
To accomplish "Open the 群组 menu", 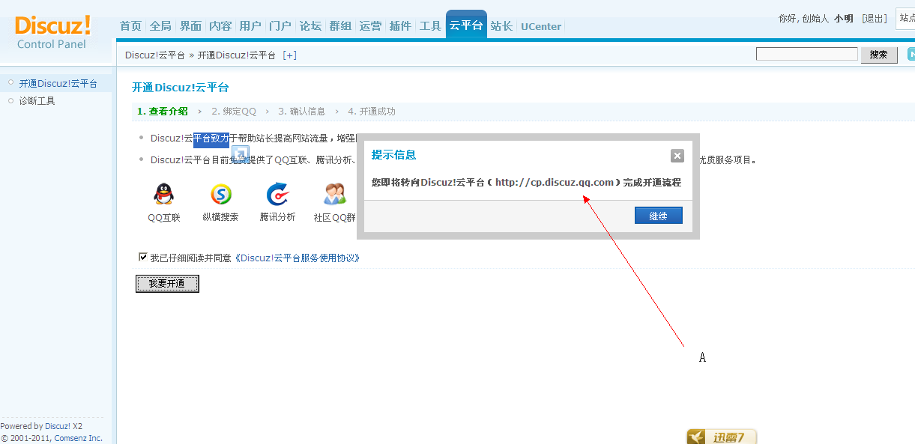I will point(340,26).
